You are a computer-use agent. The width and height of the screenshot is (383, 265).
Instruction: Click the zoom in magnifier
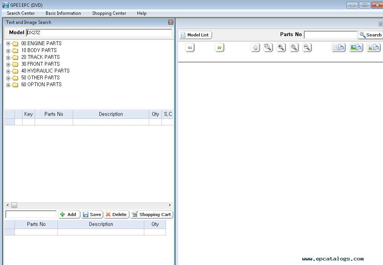click(x=281, y=47)
